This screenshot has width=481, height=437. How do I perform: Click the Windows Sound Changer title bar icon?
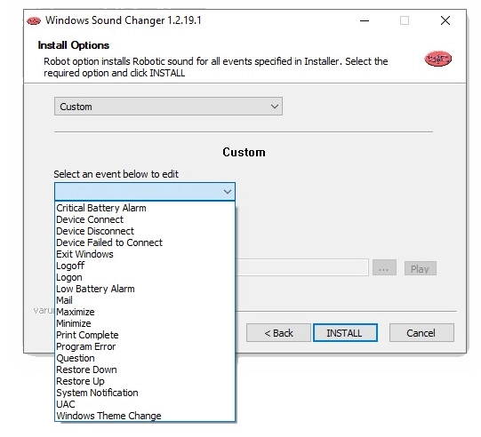coord(34,20)
